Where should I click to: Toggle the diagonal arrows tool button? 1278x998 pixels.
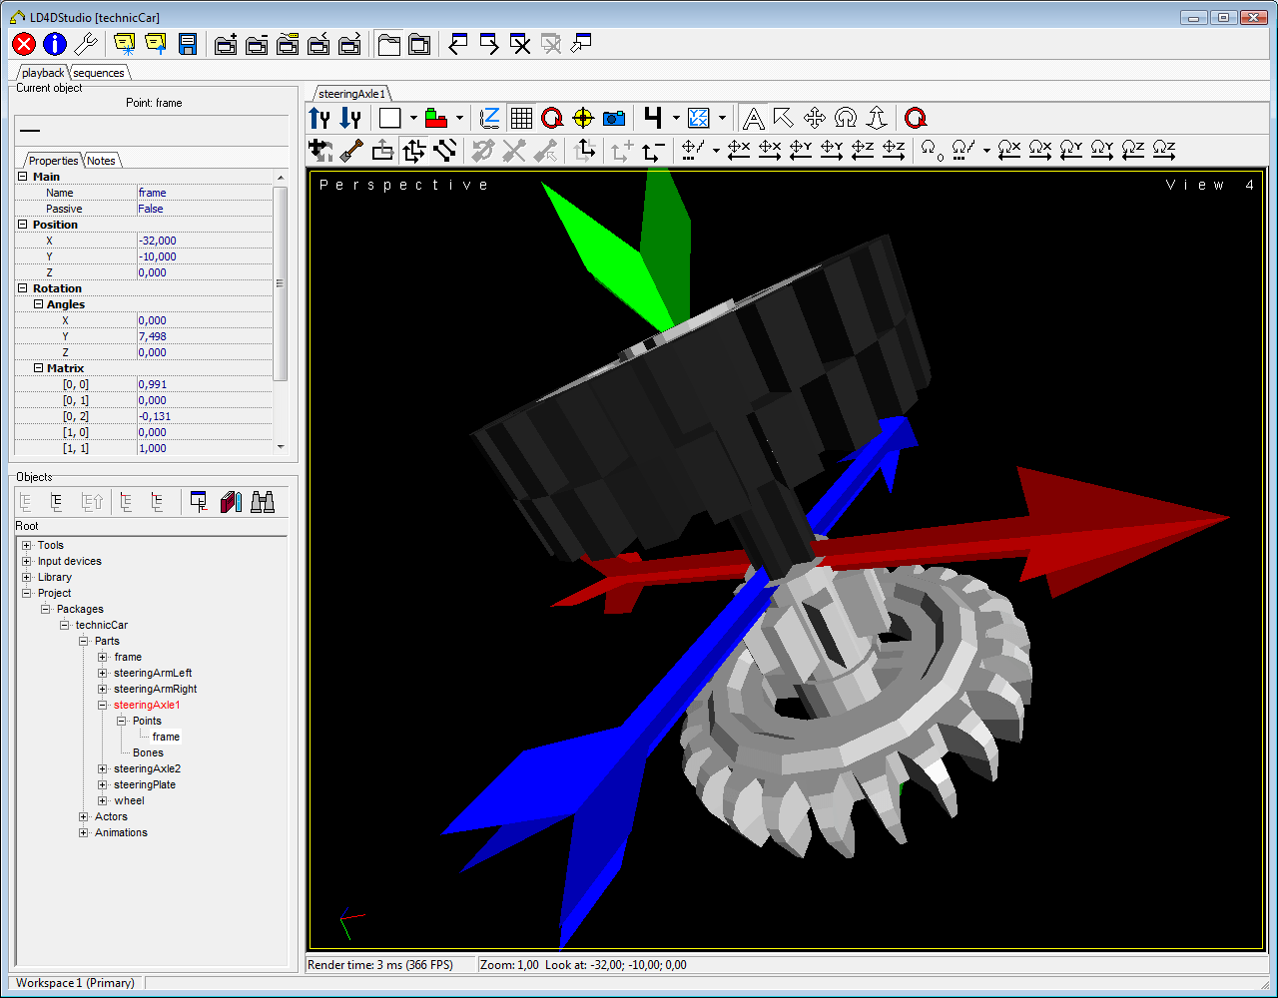point(444,150)
